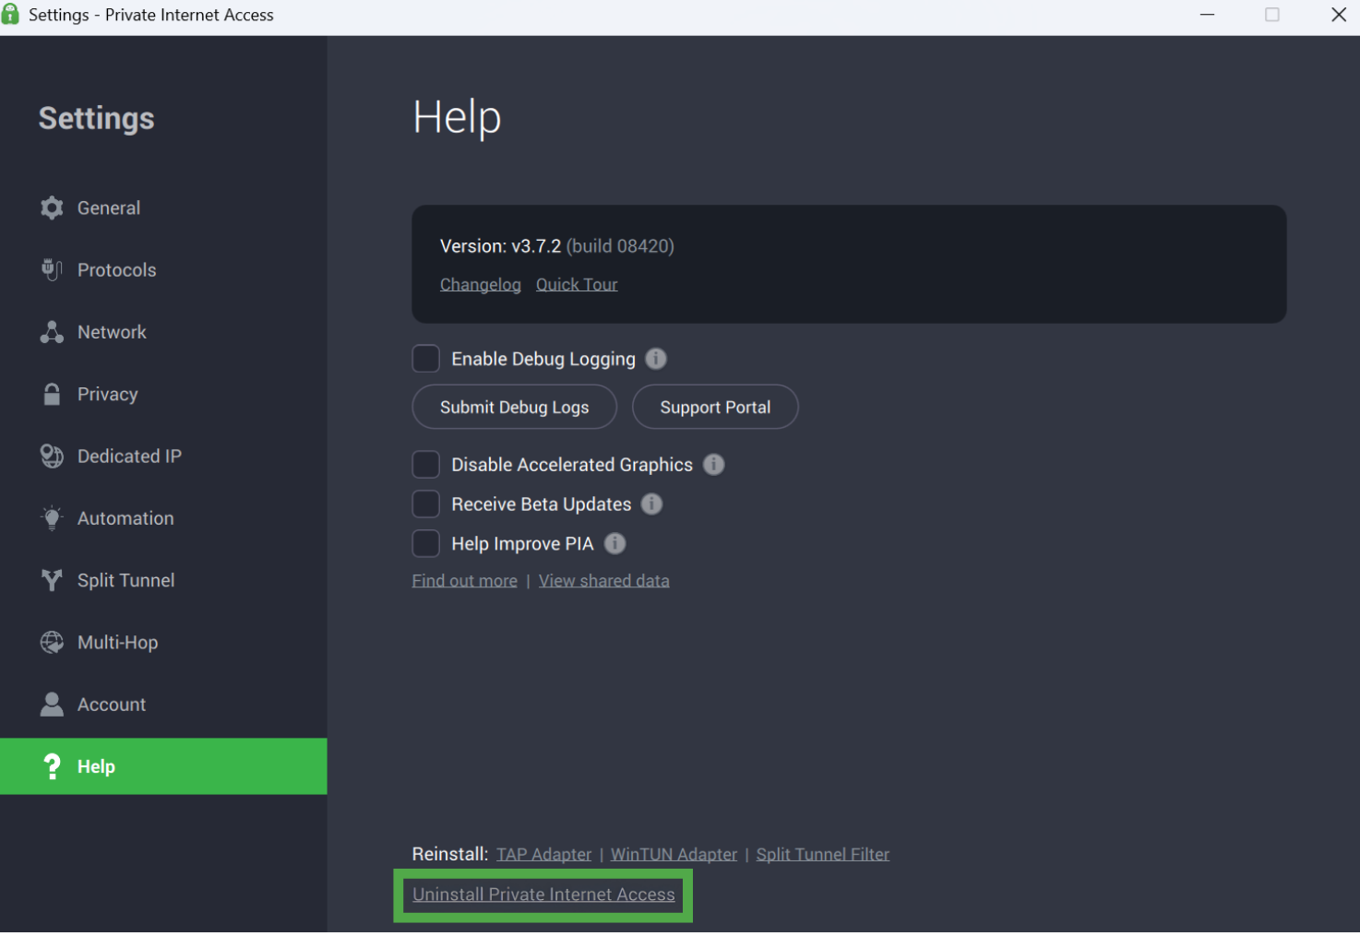
Task: Go to Network settings label
Action: (112, 332)
